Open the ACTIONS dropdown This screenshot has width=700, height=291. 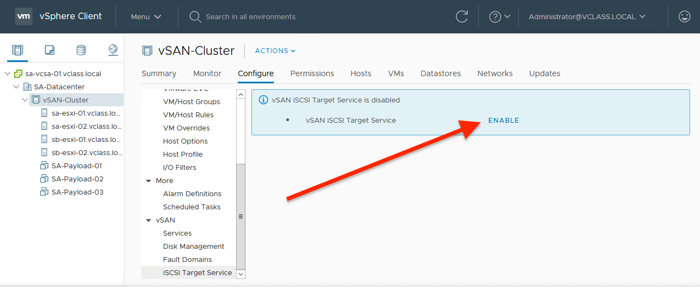275,50
